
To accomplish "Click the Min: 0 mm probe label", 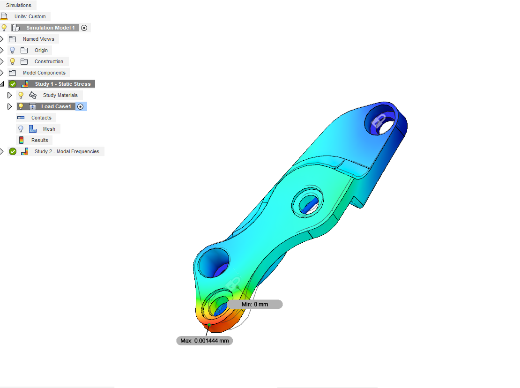I will [x=255, y=304].
